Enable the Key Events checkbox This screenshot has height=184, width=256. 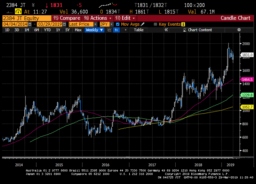click(155, 24)
